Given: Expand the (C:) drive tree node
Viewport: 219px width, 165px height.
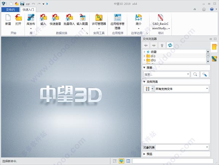Looking at the screenshot, I should pos(145,56).
